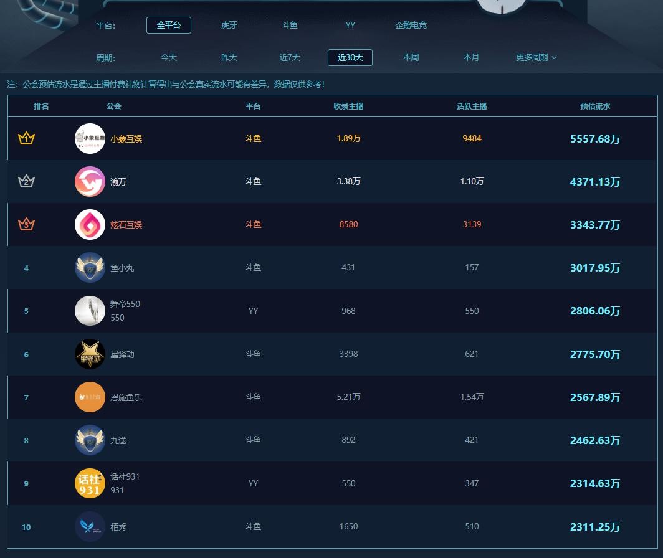The height and width of the screenshot is (558, 663).
Task: Select the 企鹅电竞 platform option
Action: click(411, 25)
